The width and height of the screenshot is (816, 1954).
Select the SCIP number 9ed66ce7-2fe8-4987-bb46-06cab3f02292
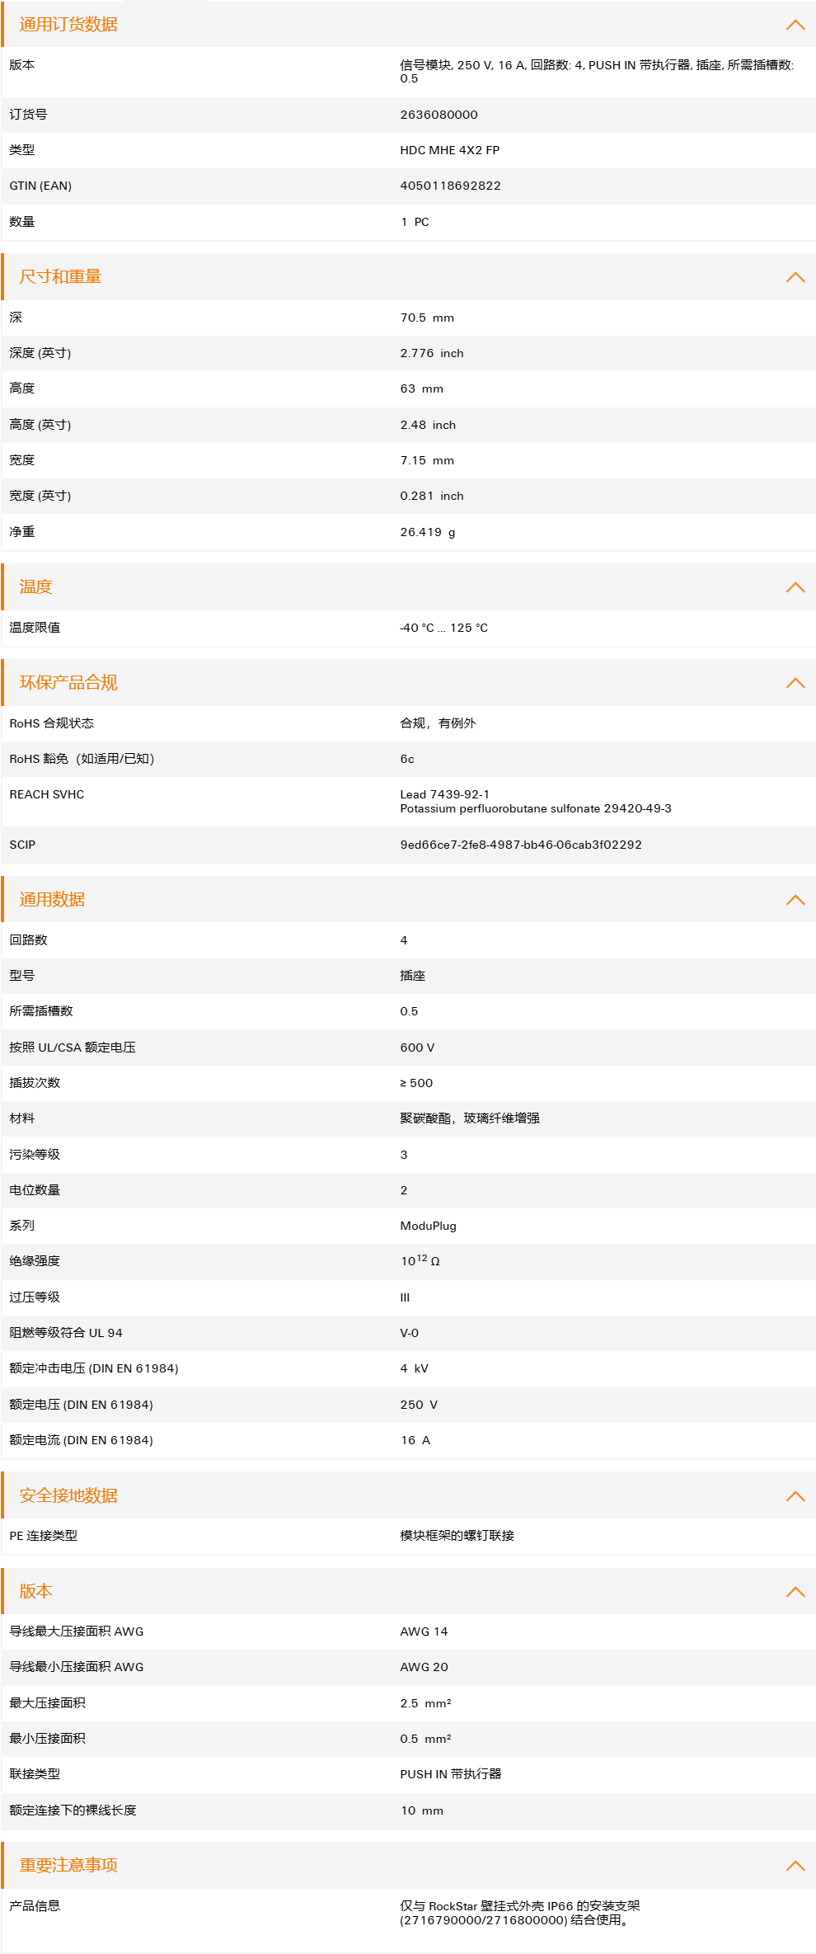(521, 845)
